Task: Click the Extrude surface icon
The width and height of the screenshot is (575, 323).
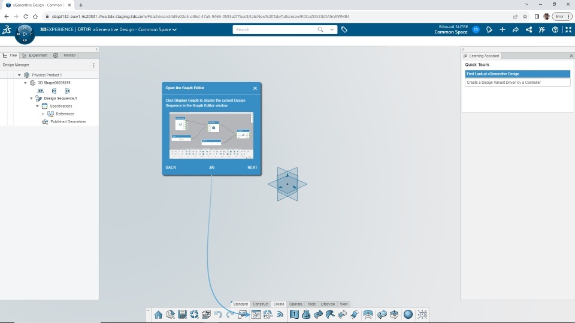Action: click(294, 314)
